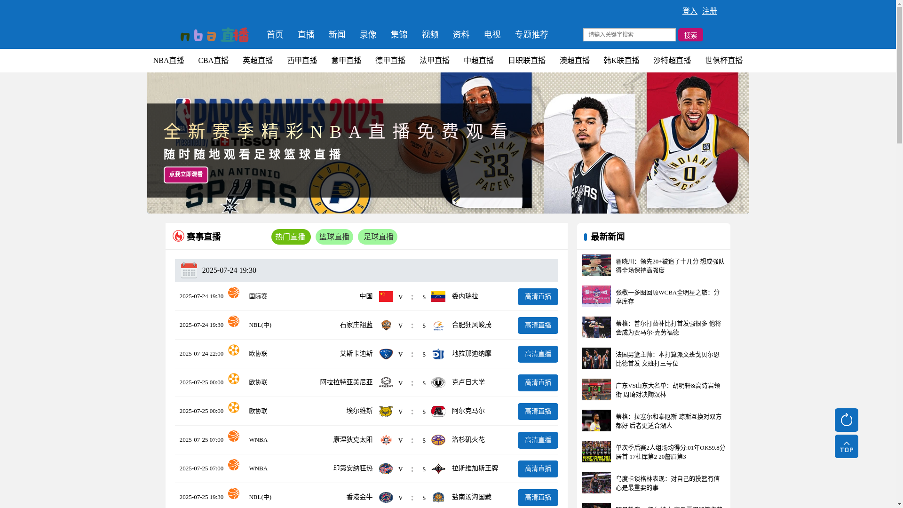Viewport: 903px width, 508px height.
Task: Click the 康涅狄克太阳 team logo
Action: [386, 440]
